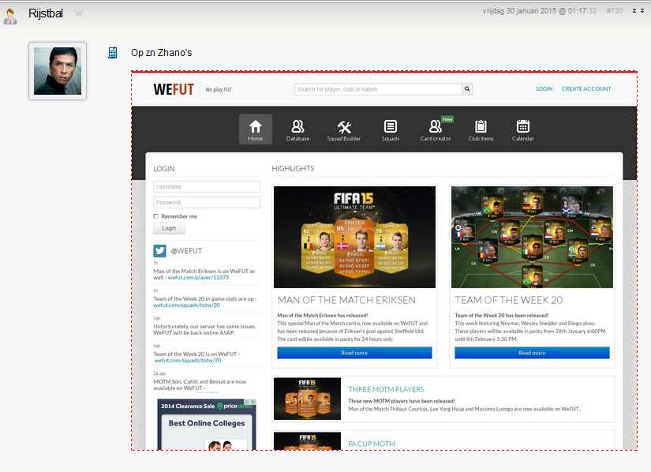
Task: Open the THREE MOTM PLAYERS thumbnail
Action: [307, 399]
